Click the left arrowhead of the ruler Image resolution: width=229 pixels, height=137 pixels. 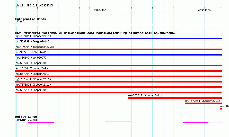(16, 8)
